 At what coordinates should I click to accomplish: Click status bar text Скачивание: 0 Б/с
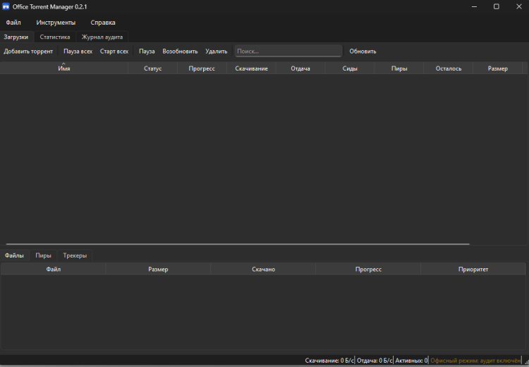(x=329, y=361)
